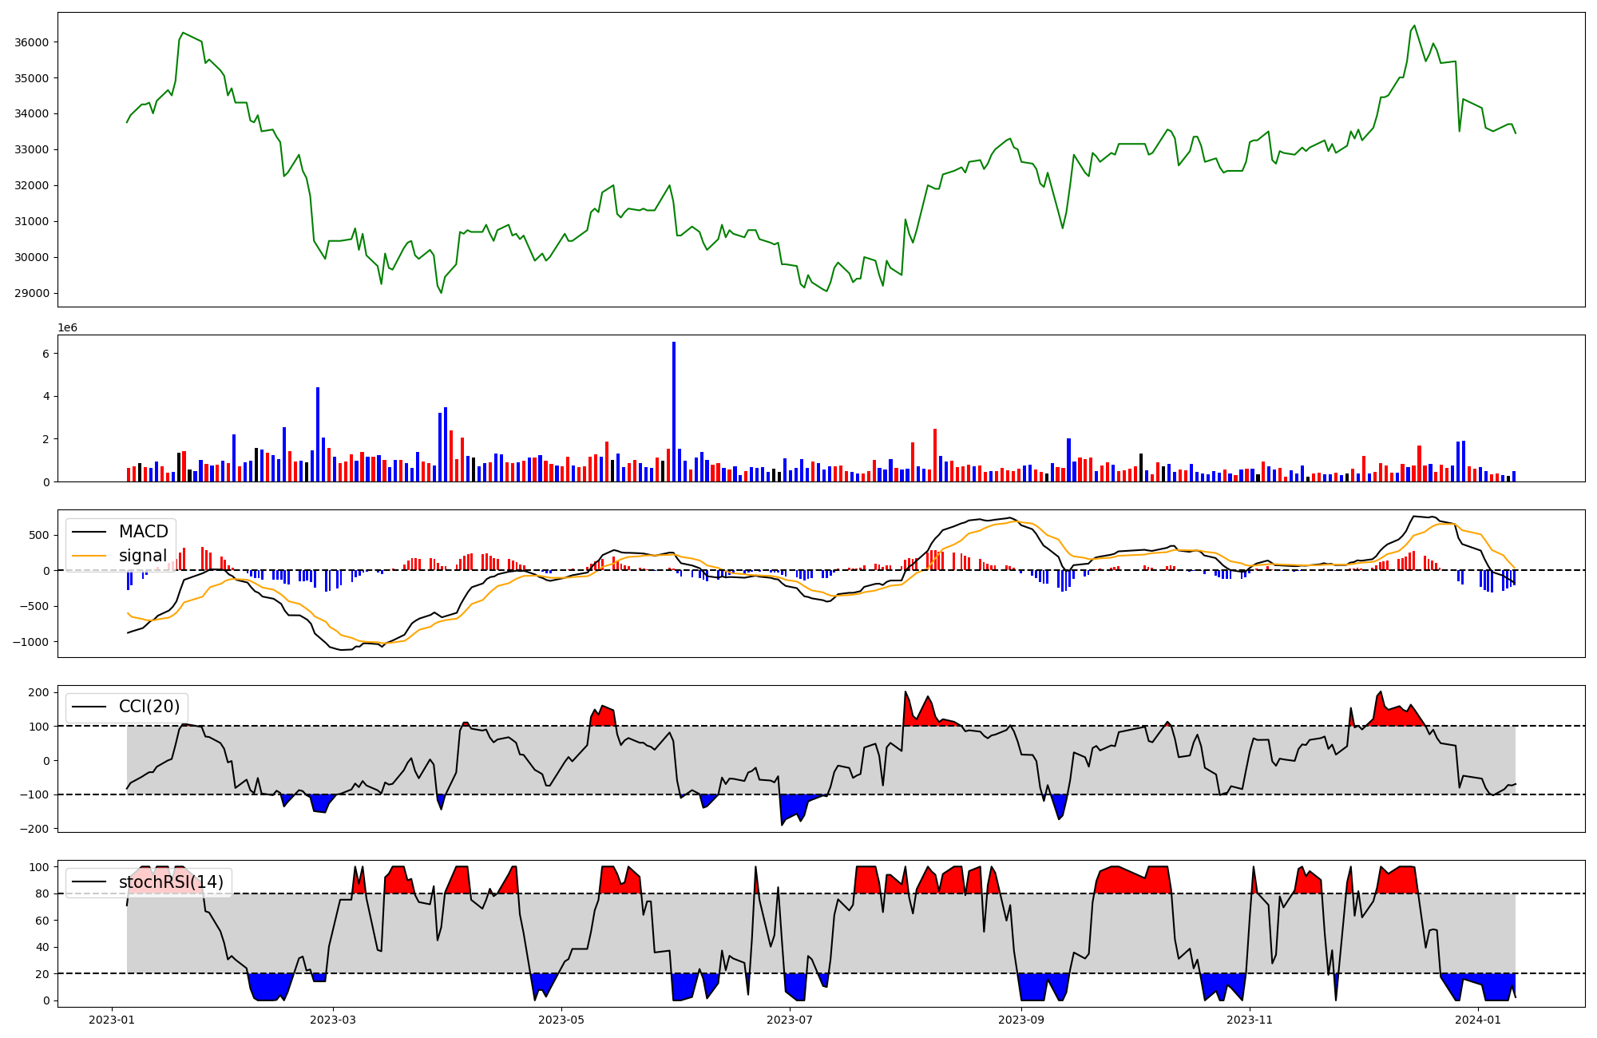Click the signal legend label

click(x=143, y=556)
